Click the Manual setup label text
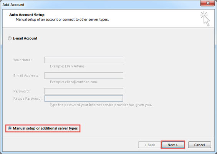Image resolution: width=217 pixels, height=154 pixels. tap(45, 128)
